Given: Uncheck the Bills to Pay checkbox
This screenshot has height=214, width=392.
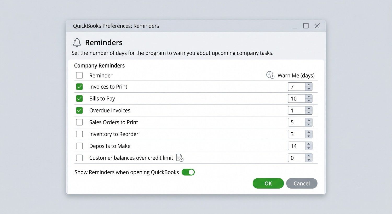Looking at the screenshot, I should point(79,98).
